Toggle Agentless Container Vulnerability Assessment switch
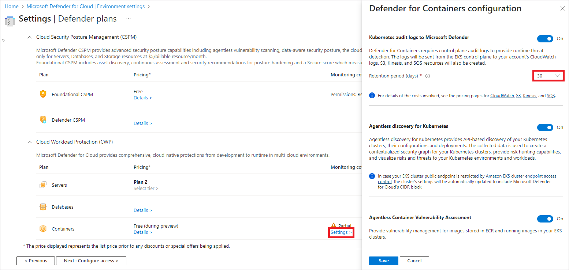 (545, 218)
